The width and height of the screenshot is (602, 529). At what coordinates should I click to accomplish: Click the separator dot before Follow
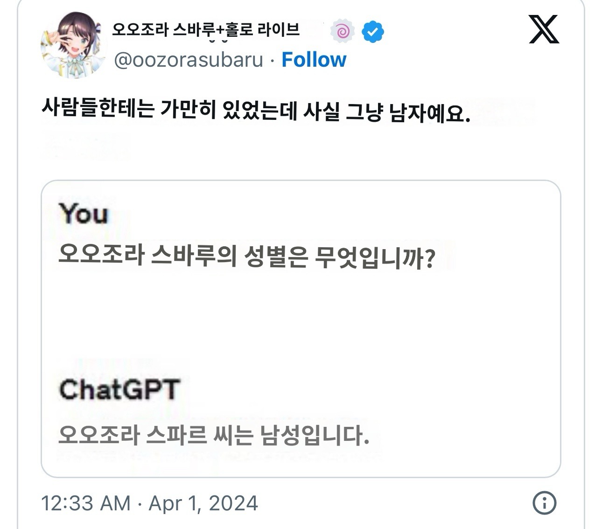273,61
